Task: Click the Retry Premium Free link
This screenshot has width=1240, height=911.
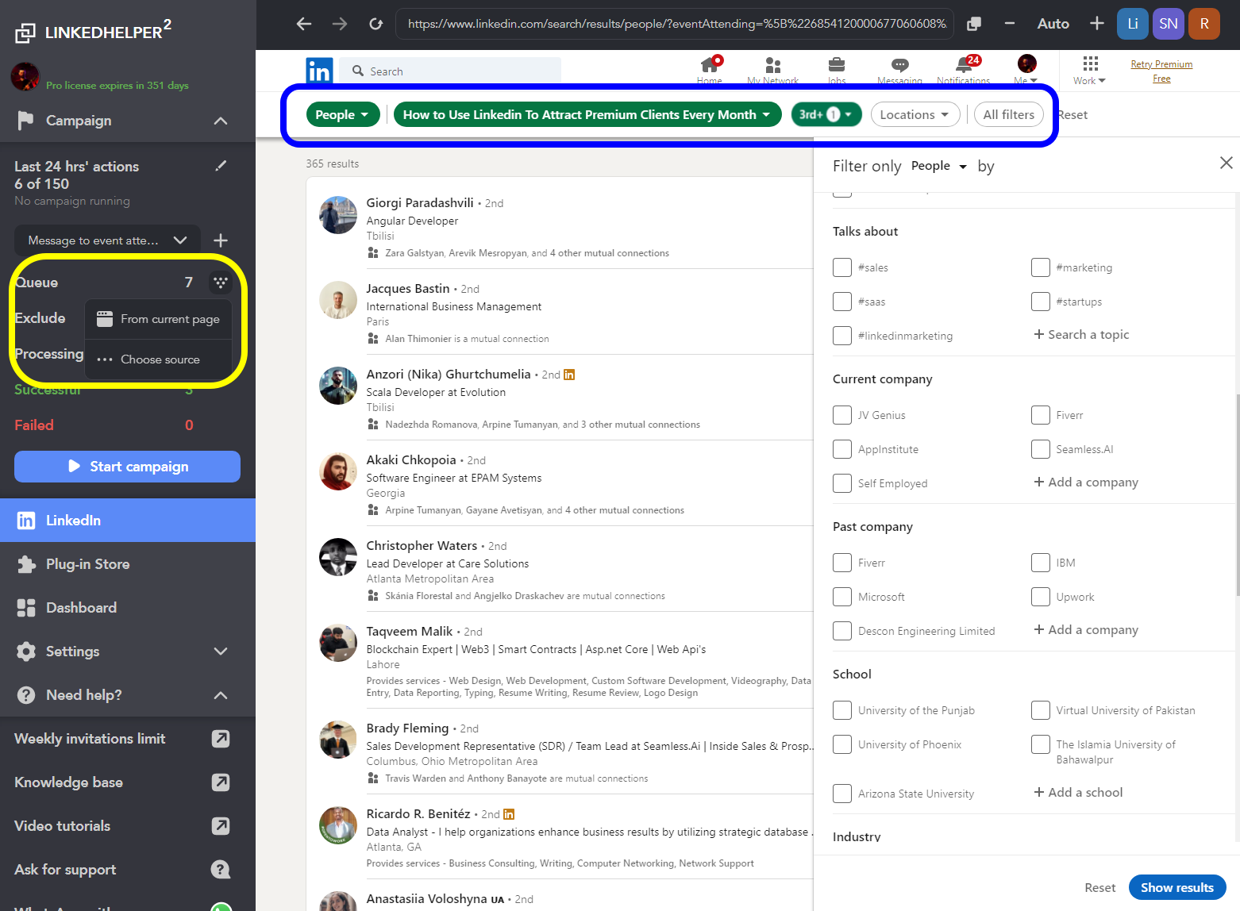Action: pos(1161,71)
